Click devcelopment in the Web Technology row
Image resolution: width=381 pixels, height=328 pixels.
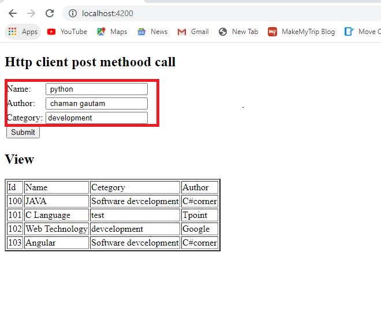tap(135, 229)
